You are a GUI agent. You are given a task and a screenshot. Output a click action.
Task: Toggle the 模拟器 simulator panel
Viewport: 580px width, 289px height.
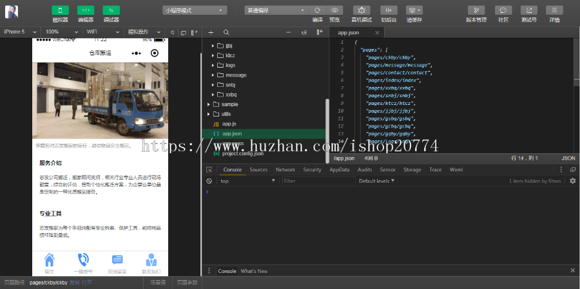pyautogui.click(x=61, y=10)
